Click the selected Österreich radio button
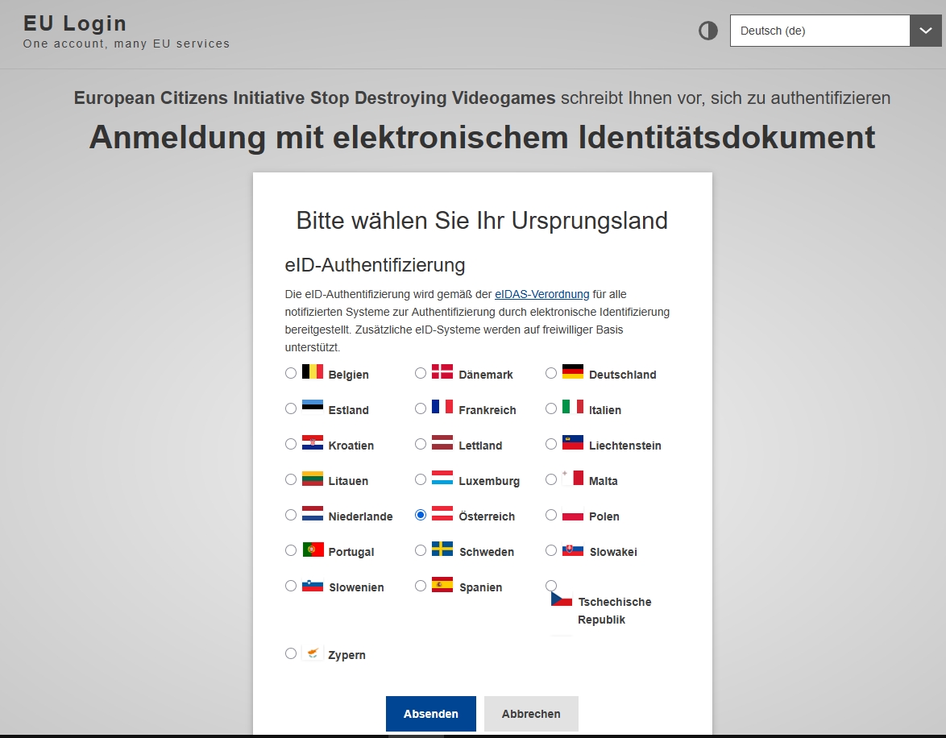Screen dimensions: 946x738 (x=421, y=515)
